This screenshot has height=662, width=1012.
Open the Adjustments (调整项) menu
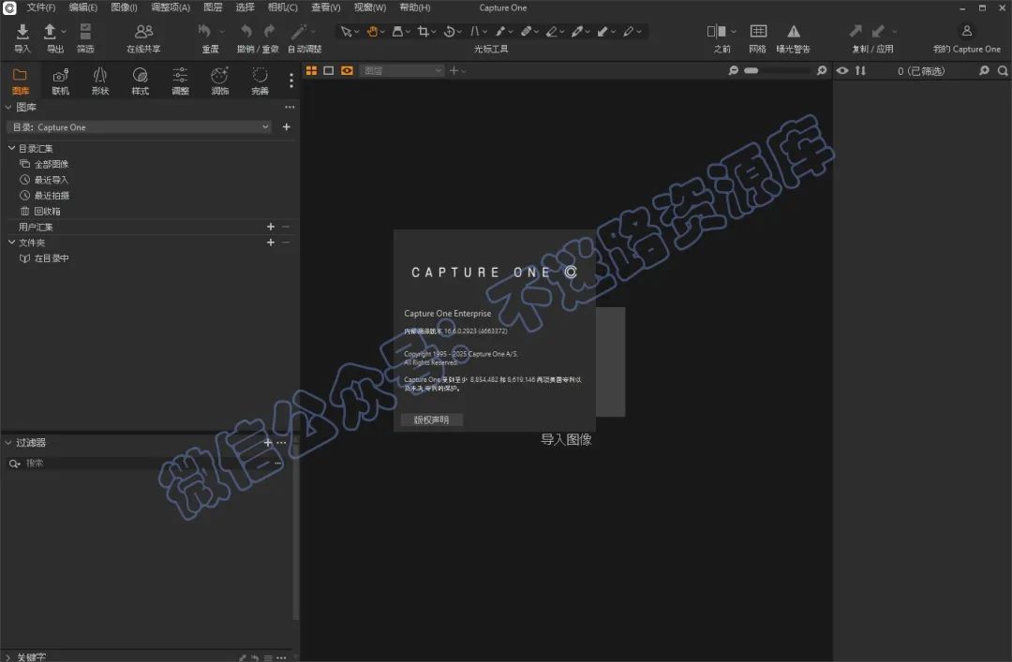click(x=171, y=7)
